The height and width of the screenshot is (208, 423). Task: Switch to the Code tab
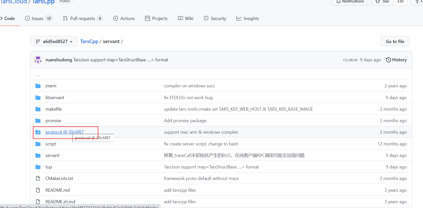tap(8, 19)
